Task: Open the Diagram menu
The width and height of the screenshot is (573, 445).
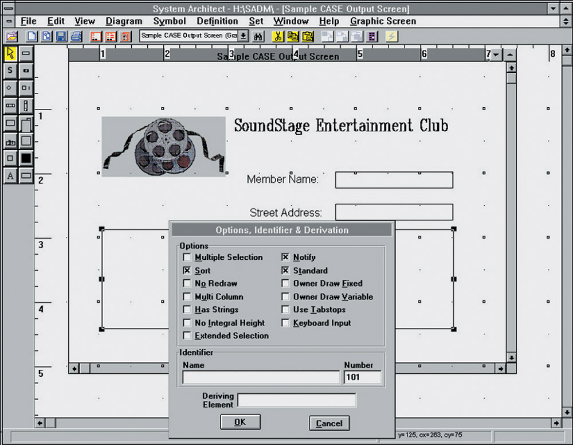Action: pyautogui.click(x=124, y=21)
